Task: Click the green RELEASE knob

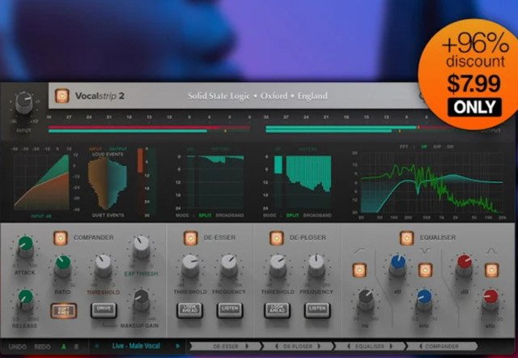Action: (x=25, y=300)
